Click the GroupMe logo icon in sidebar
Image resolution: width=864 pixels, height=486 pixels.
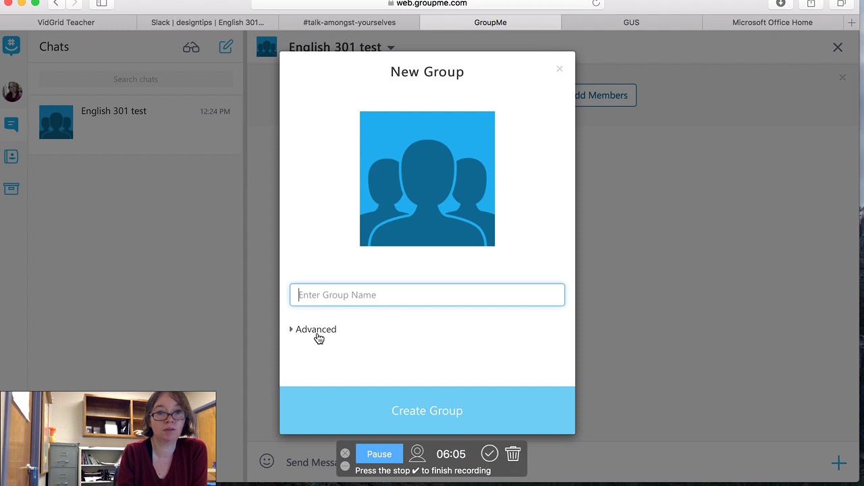click(x=11, y=46)
